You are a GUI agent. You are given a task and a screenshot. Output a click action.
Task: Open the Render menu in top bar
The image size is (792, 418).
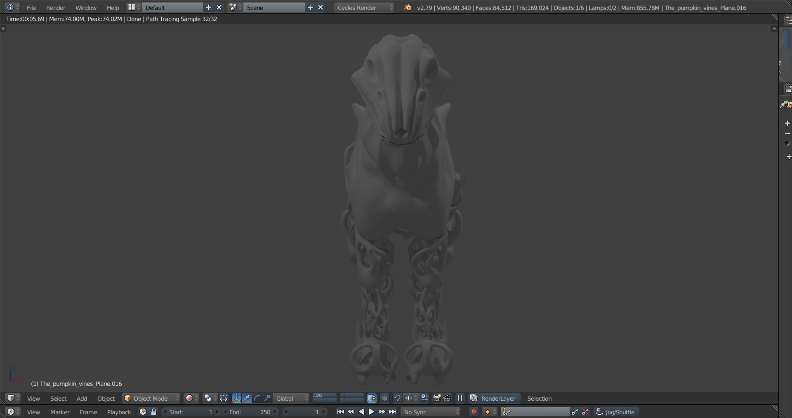pyautogui.click(x=56, y=7)
